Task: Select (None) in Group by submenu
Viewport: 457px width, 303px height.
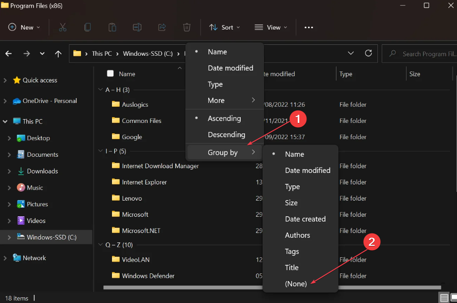Action: [295, 283]
